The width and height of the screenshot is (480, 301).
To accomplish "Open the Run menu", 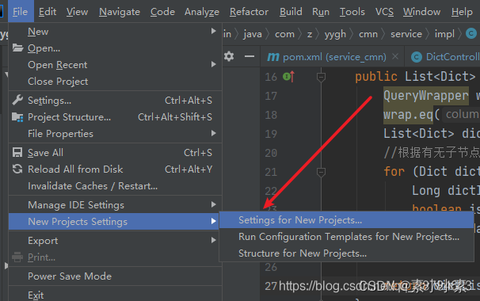I will 321,12.
